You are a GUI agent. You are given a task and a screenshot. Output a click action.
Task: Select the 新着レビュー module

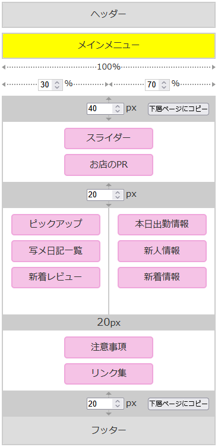pyautogui.click(x=56, y=278)
